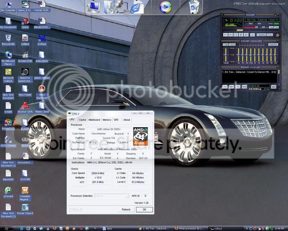Open the µTorrent desktop shortcut
Viewport: 288px width, 231px height.
(x=8, y=192)
